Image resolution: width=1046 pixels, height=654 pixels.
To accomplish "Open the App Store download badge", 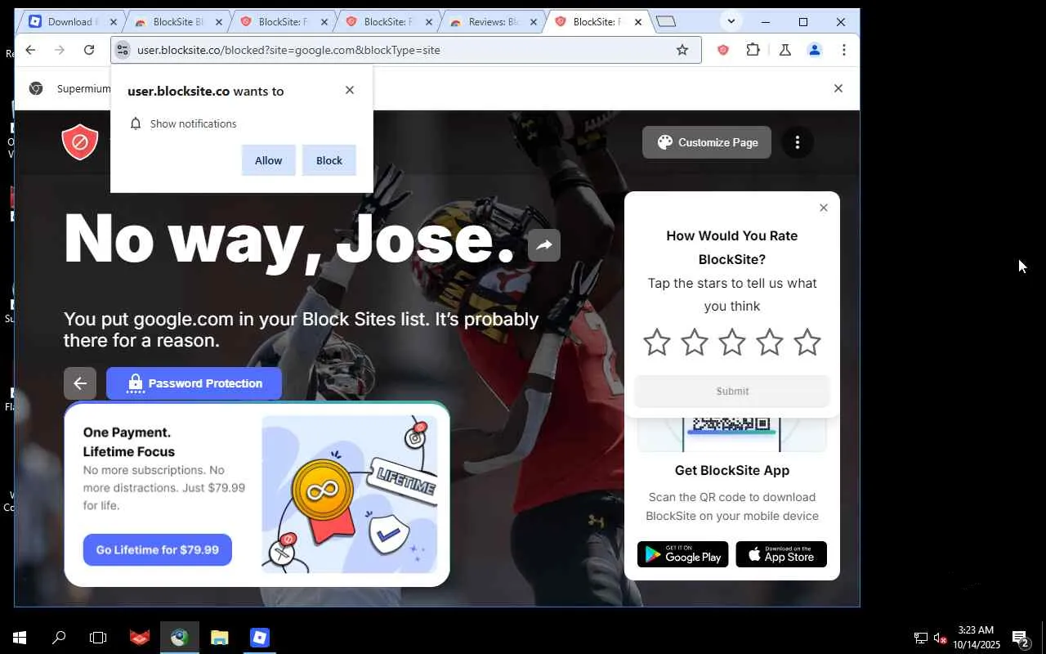I will click(x=781, y=554).
